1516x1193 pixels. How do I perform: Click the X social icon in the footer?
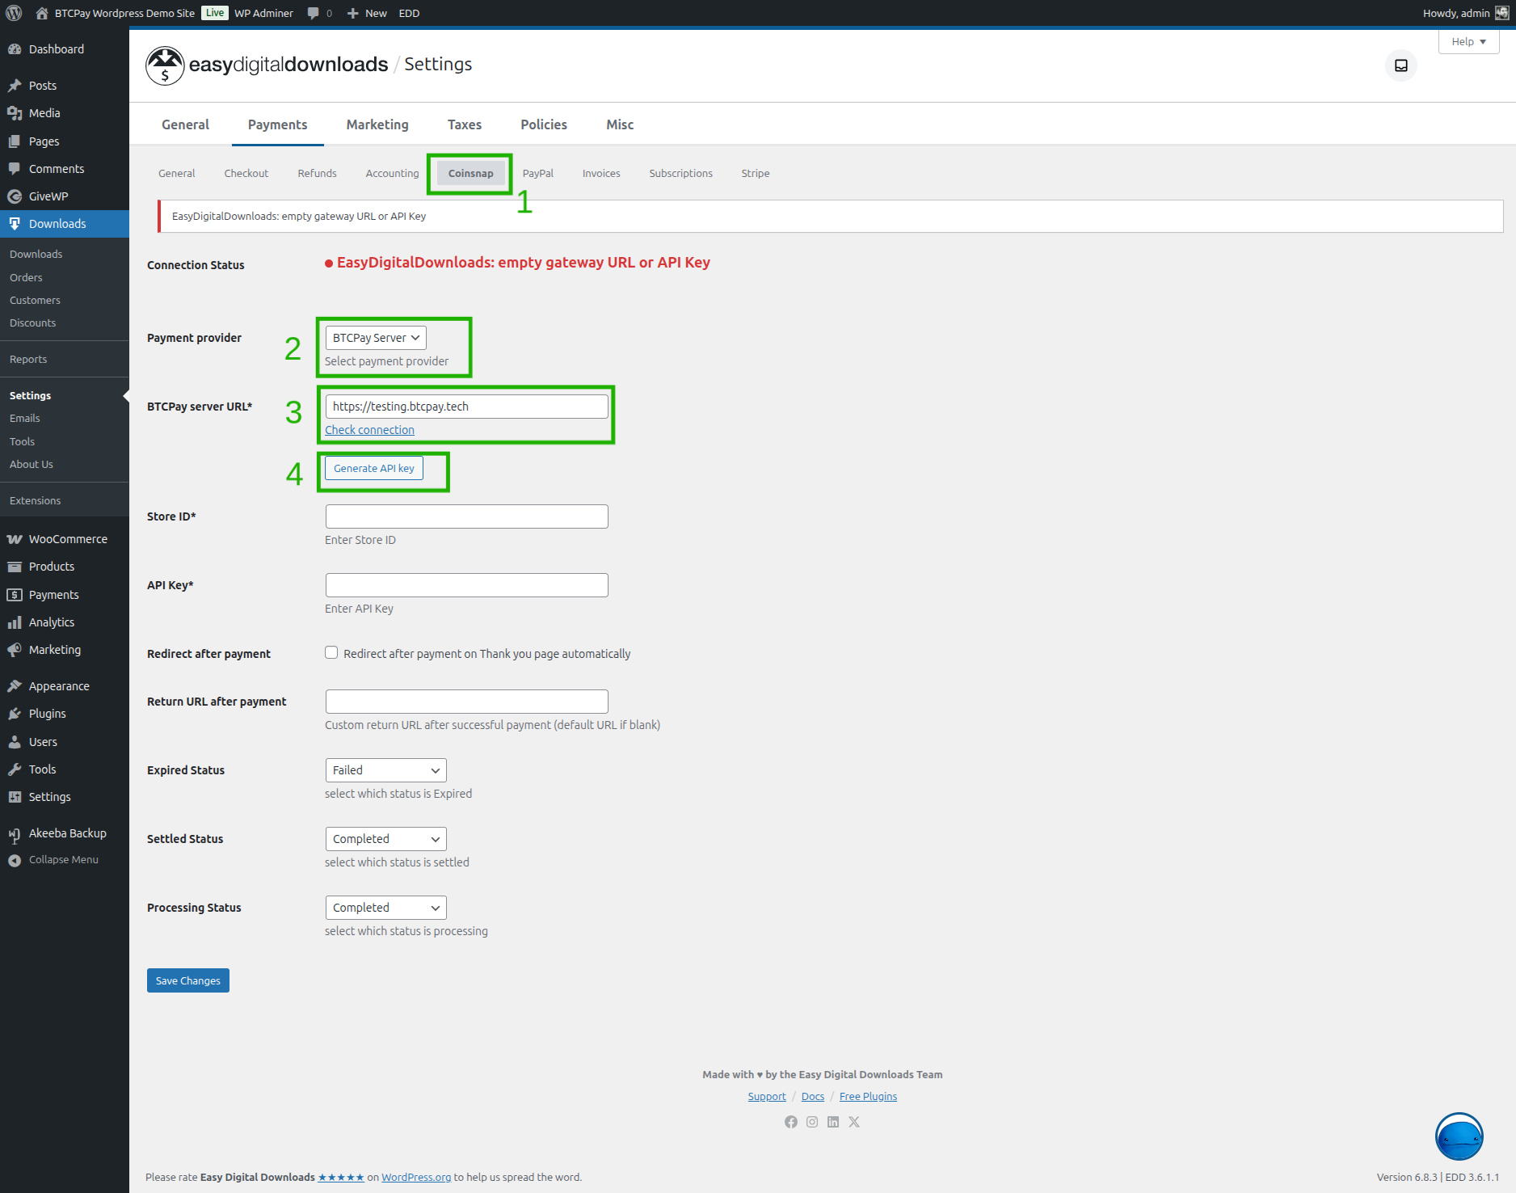point(854,1122)
